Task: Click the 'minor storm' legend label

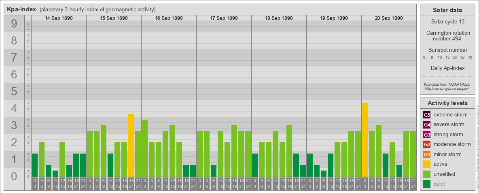Action: coord(447,154)
